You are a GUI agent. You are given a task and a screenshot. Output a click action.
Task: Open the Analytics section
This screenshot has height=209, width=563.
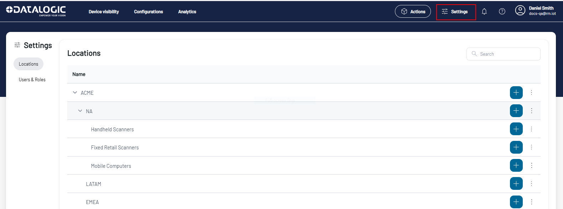pyautogui.click(x=187, y=12)
